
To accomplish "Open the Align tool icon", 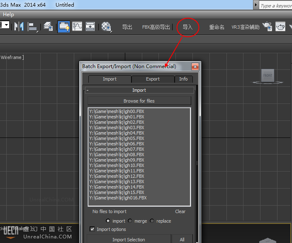I will point(33,27).
